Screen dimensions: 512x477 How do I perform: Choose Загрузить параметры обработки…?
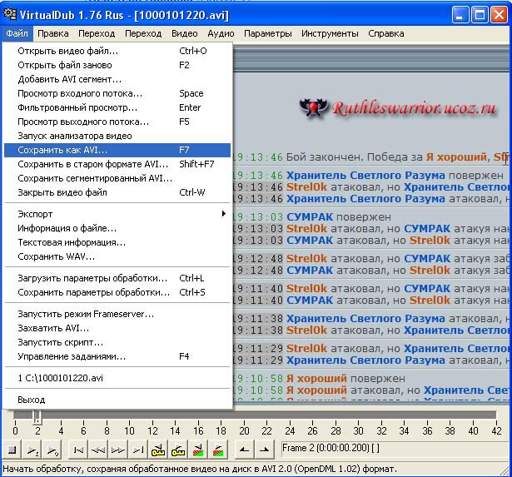[117, 278]
